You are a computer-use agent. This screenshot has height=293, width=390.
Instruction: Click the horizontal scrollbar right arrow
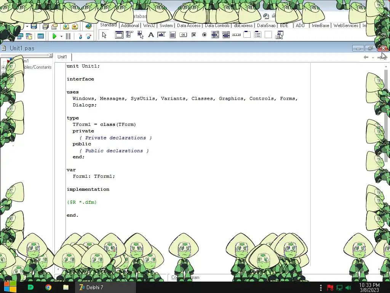click(379, 269)
